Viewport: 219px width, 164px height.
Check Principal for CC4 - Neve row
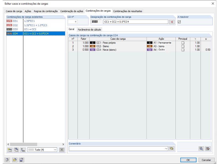pos(183,50)
